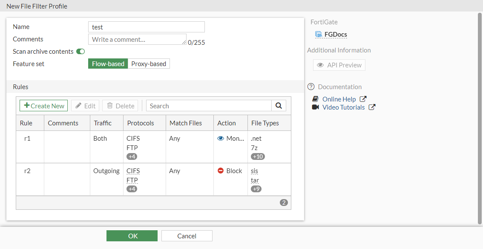Click the Video Tutorials camera icon

point(316,107)
